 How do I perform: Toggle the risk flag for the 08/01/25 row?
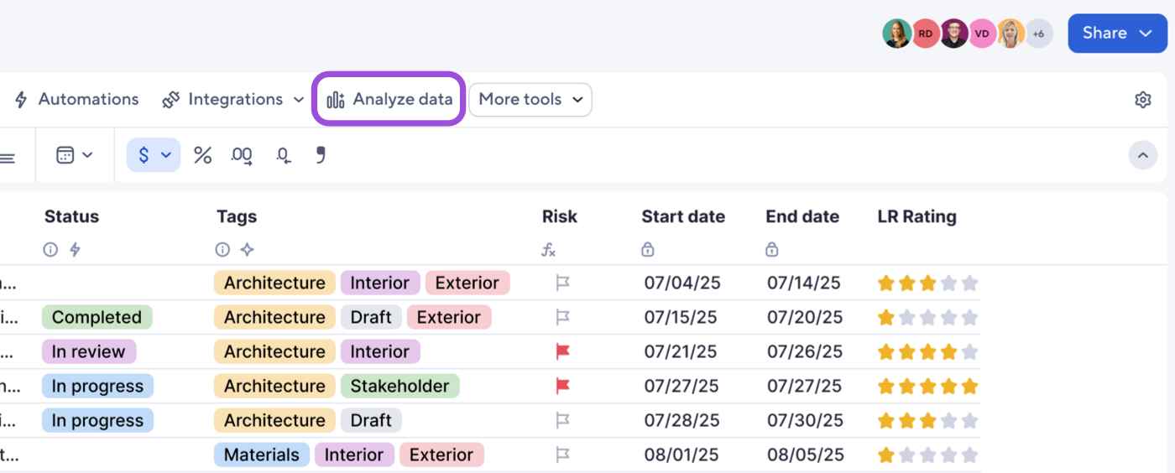tap(563, 455)
